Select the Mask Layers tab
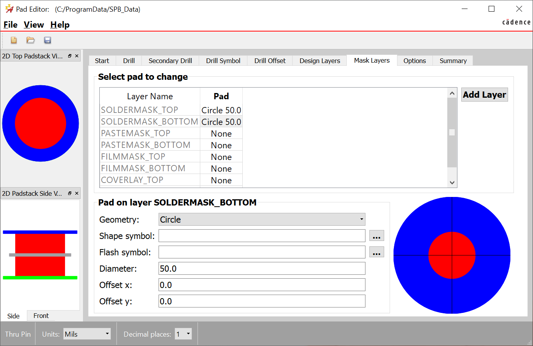This screenshot has height=346, width=533. coord(372,60)
